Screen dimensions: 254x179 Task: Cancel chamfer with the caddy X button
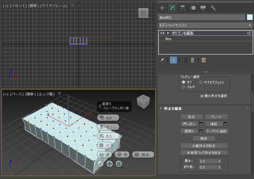pyautogui.click(x=119, y=164)
